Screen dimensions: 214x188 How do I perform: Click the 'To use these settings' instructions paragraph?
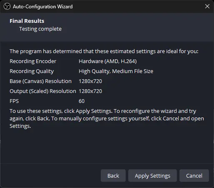107,119
